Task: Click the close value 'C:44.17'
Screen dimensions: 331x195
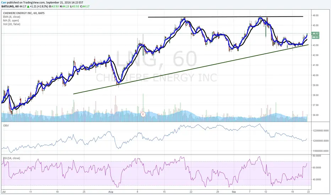Action: 85,6
